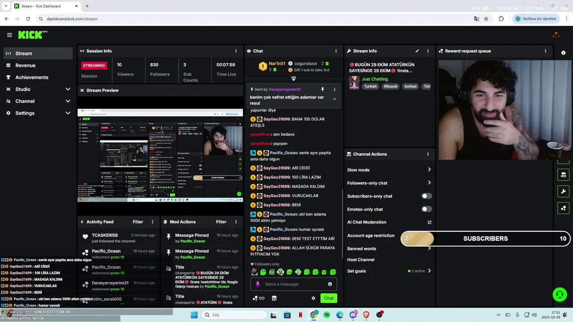Toggle Subscribers-only chat switch

point(427,196)
